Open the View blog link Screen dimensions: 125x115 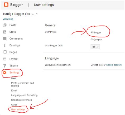(x=8, y=19)
